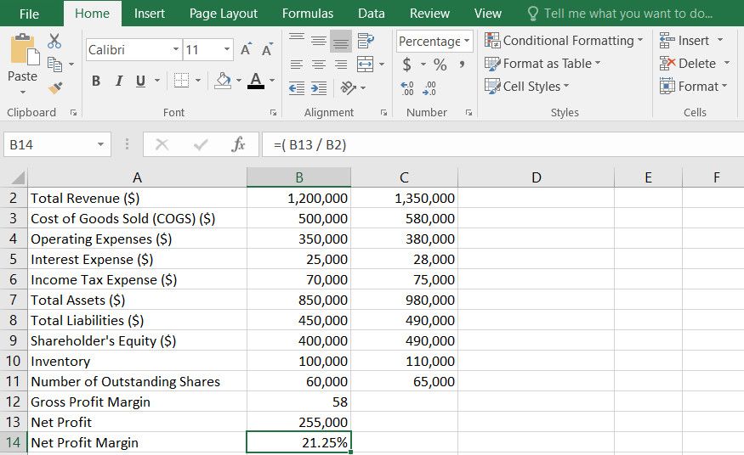Expand the Percentage number format dropdown
Image resolution: width=744 pixels, height=455 pixels.
click(467, 41)
